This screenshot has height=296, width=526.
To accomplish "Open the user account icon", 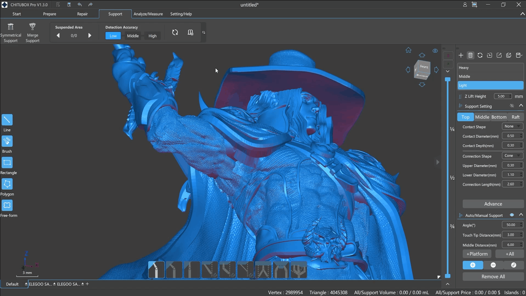I will coord(465,4).
